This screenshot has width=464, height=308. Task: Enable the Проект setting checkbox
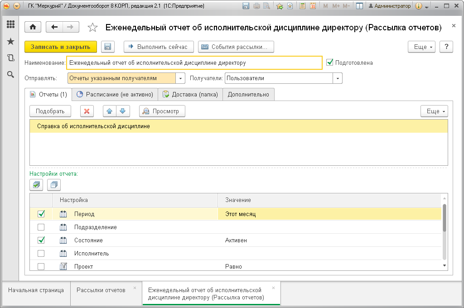point(41,266)
